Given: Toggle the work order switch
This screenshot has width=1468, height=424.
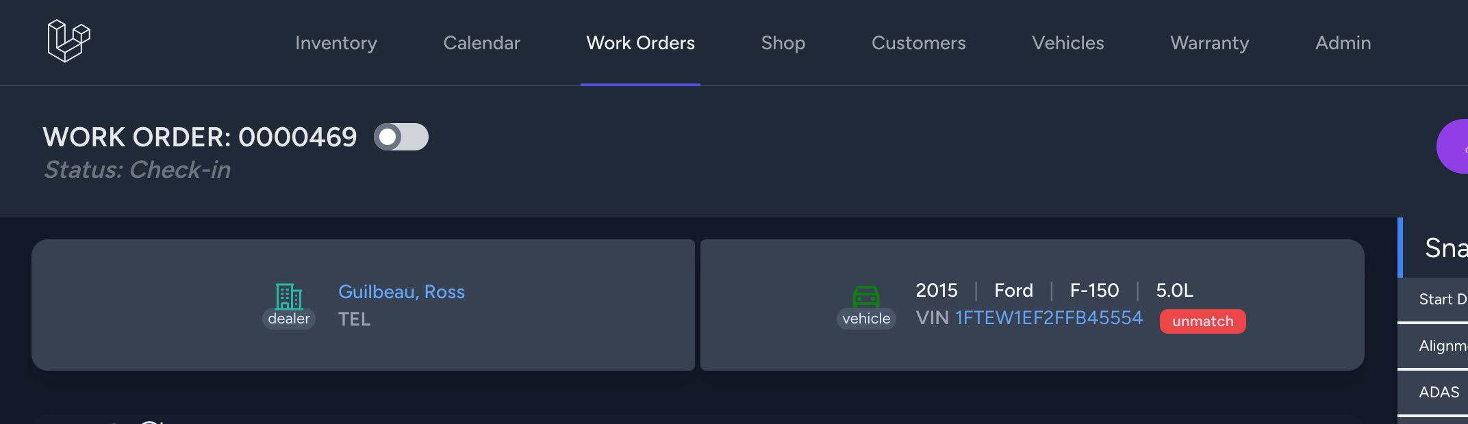Looking at the screenshot, I should [401, 137].
